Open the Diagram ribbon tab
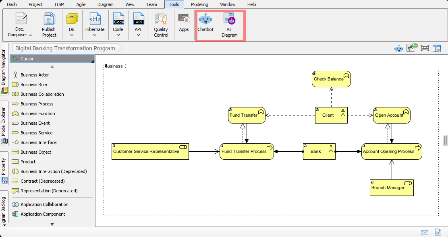The width and height of the screenshot is (448, 237). (105, 4)
